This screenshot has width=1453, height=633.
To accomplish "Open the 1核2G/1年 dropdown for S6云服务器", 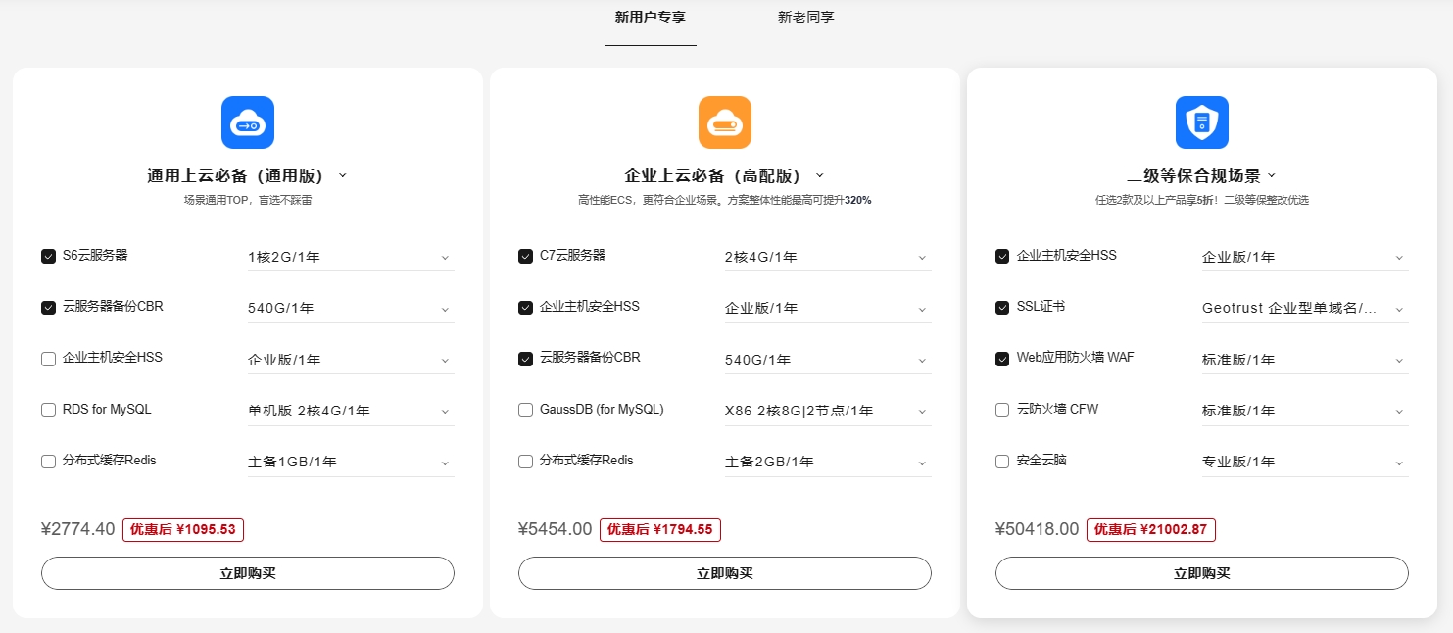I will point(350,256).
